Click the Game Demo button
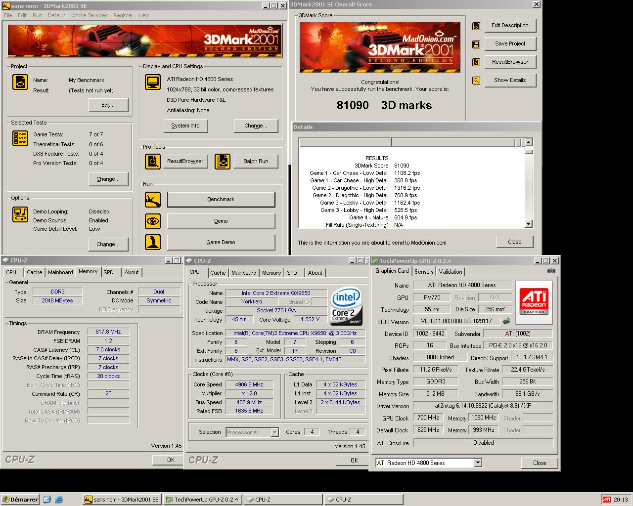The height and width of the screenshot is (506, 633). 221,242
